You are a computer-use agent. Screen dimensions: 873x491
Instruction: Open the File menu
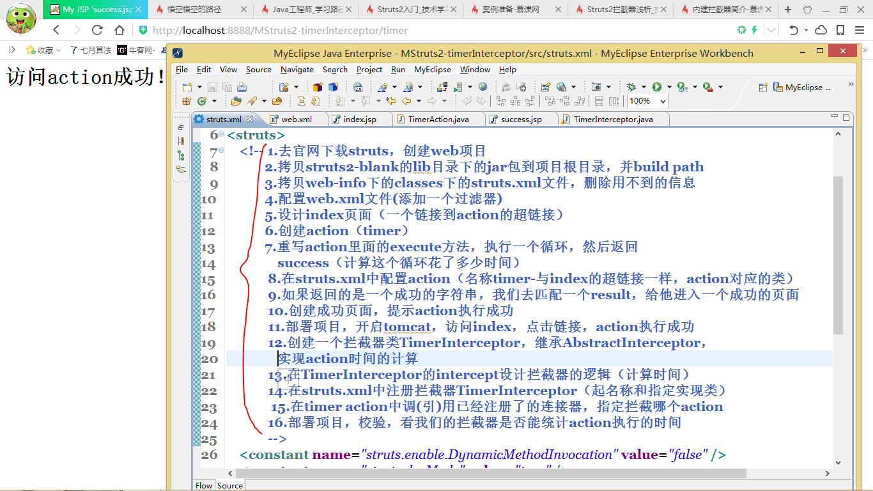tap(182, 70)
